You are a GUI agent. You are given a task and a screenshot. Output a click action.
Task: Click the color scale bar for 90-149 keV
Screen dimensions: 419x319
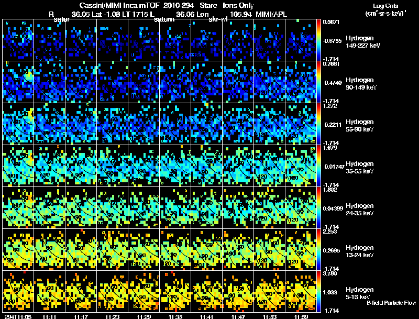[318, 82]
